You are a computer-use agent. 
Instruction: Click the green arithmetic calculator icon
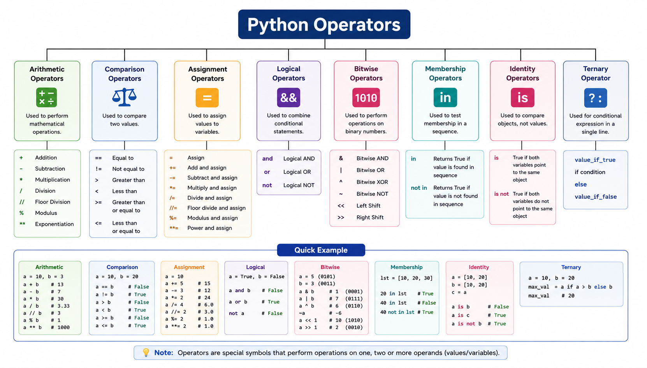coord(47,98)
